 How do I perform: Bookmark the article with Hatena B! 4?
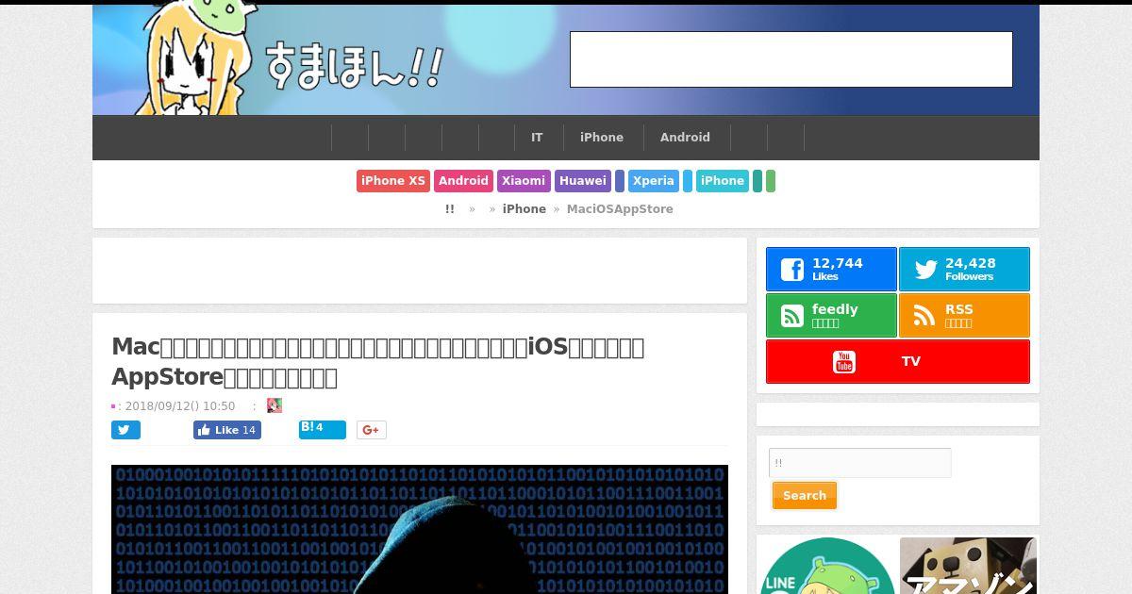click(322, 429)
